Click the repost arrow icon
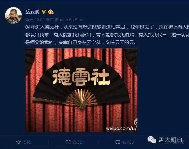 coord(68,142)
